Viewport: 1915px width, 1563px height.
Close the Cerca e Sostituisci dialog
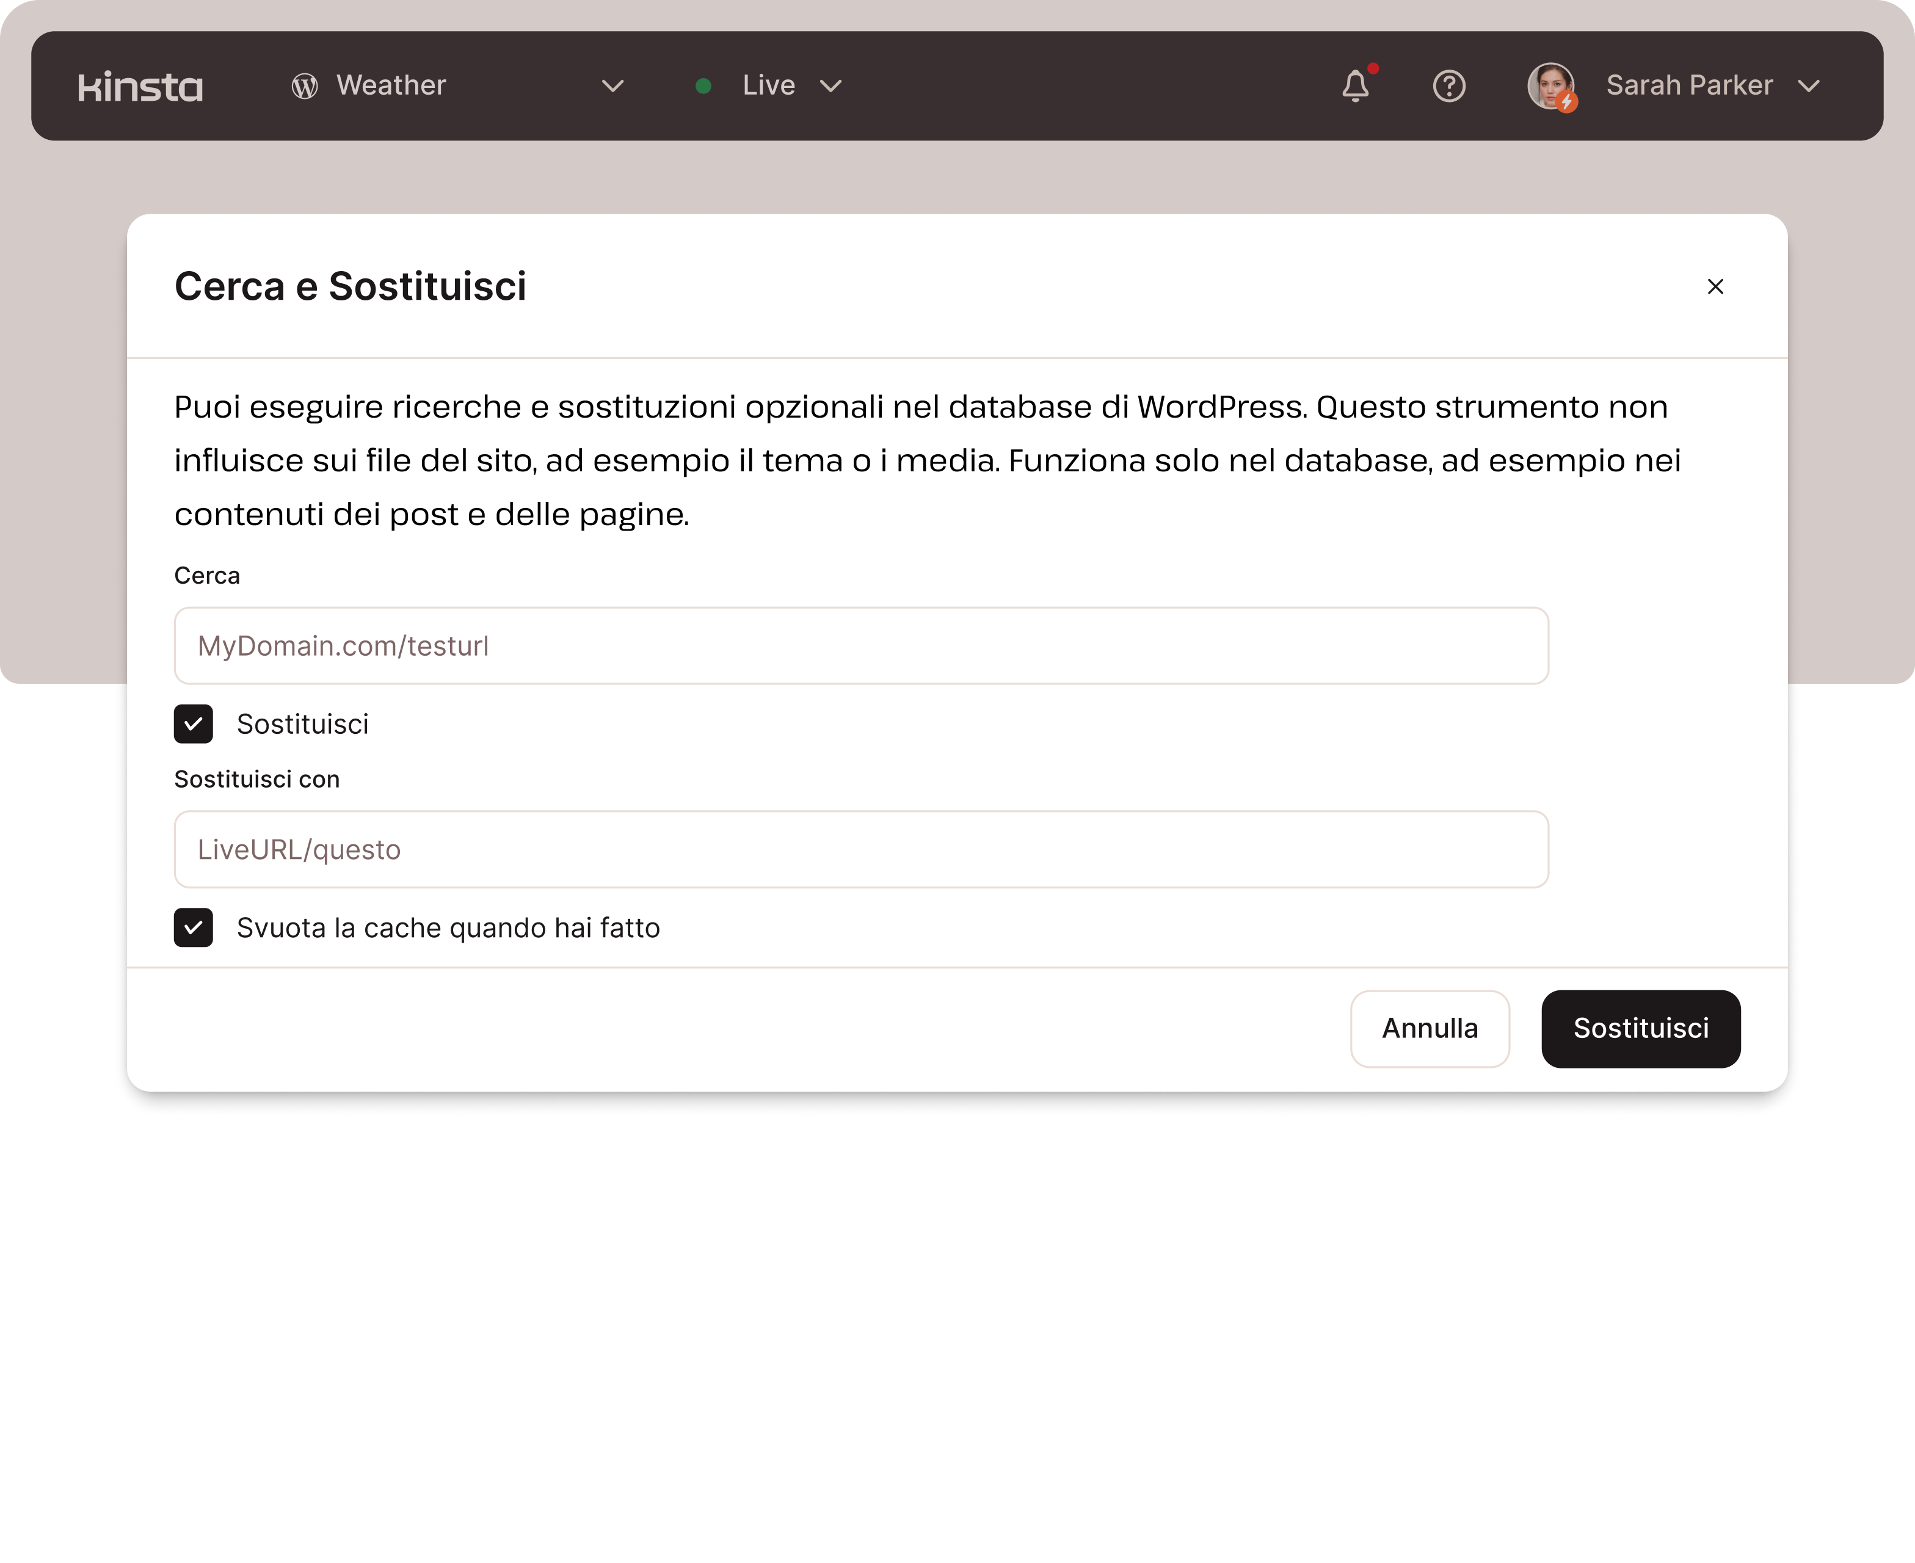pos(1715,286)
